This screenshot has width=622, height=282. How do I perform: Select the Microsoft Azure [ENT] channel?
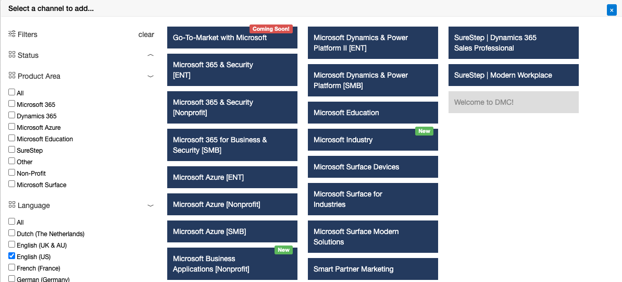click(232, 177)
